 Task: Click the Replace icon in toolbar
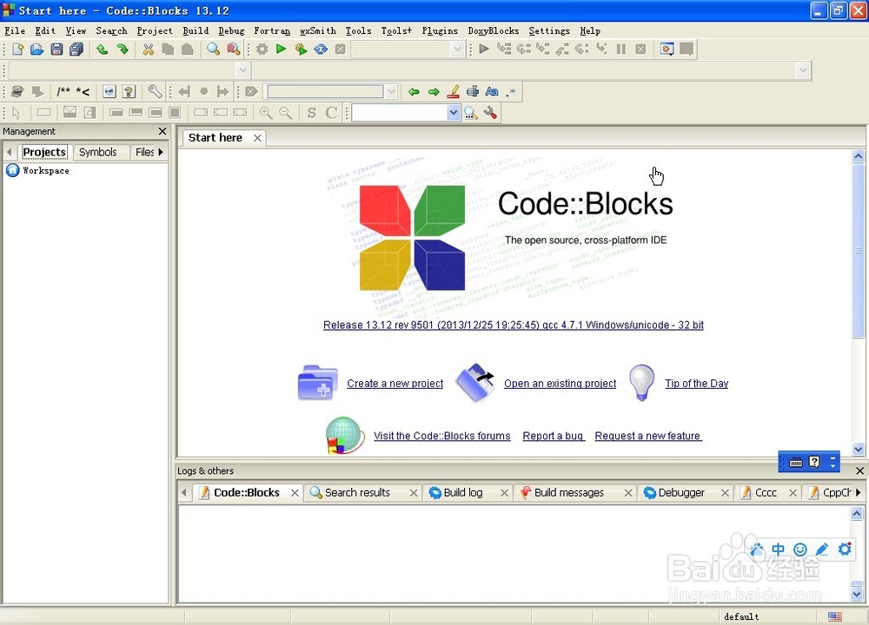233,49
